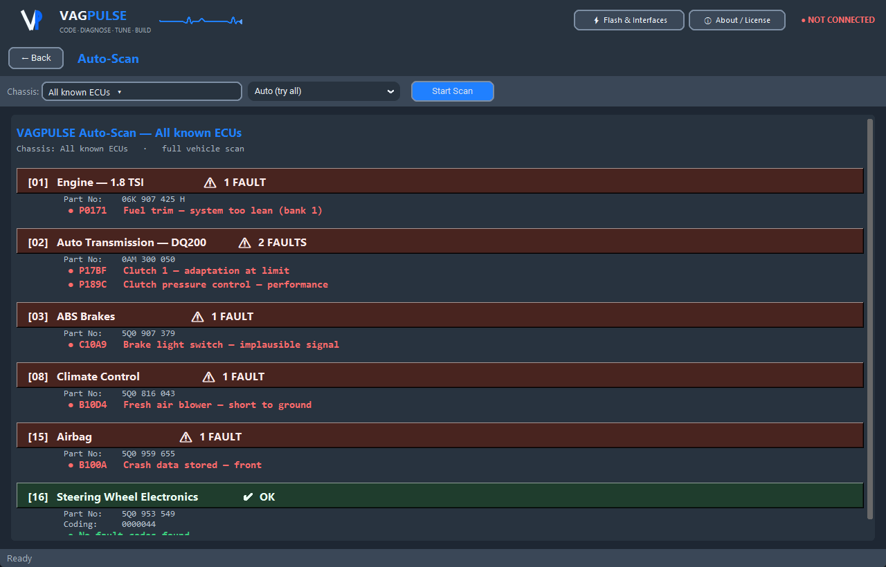
Task: Click part number 5Q0 907 379
Action: 148,333
